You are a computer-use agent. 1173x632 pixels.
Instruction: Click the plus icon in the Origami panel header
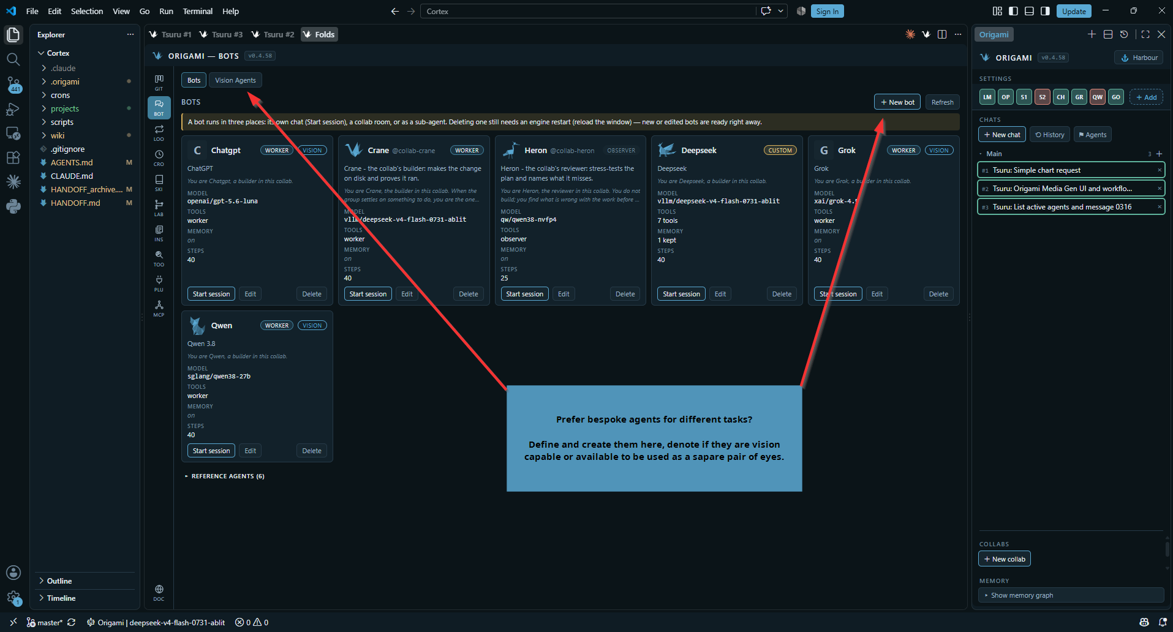(1092, 34)
